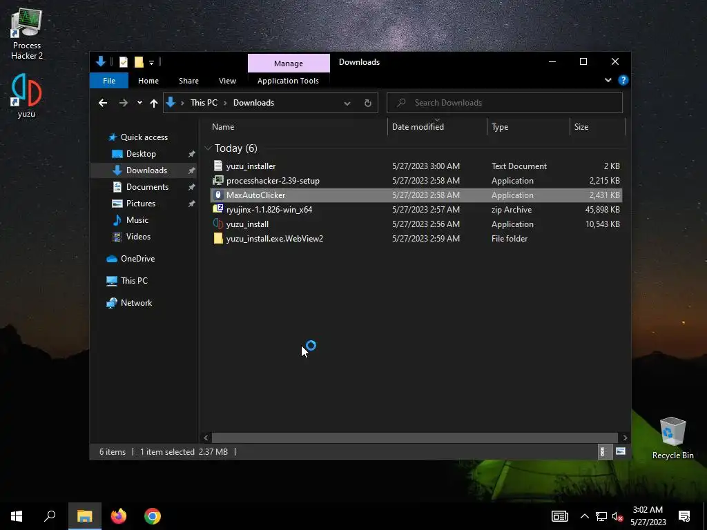Image resolution: width=707 pixels, height=530 pixels.
Task: Click the Manage contextual tab
Action: click(289, 63)
